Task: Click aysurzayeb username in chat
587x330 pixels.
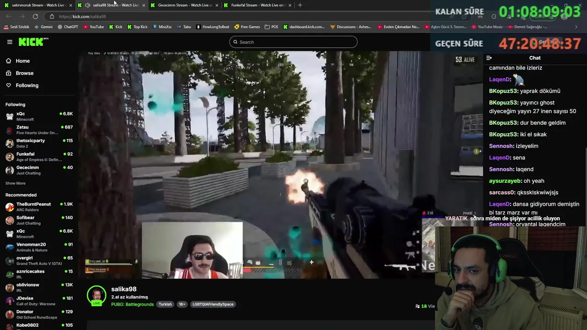Action: pyautogui.click(x=505, y=181)
